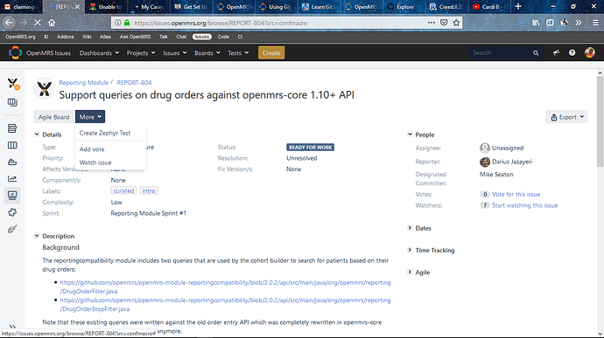Click the search magnifier icon
This screenshot has width=604, height=338.
(536, 53)
